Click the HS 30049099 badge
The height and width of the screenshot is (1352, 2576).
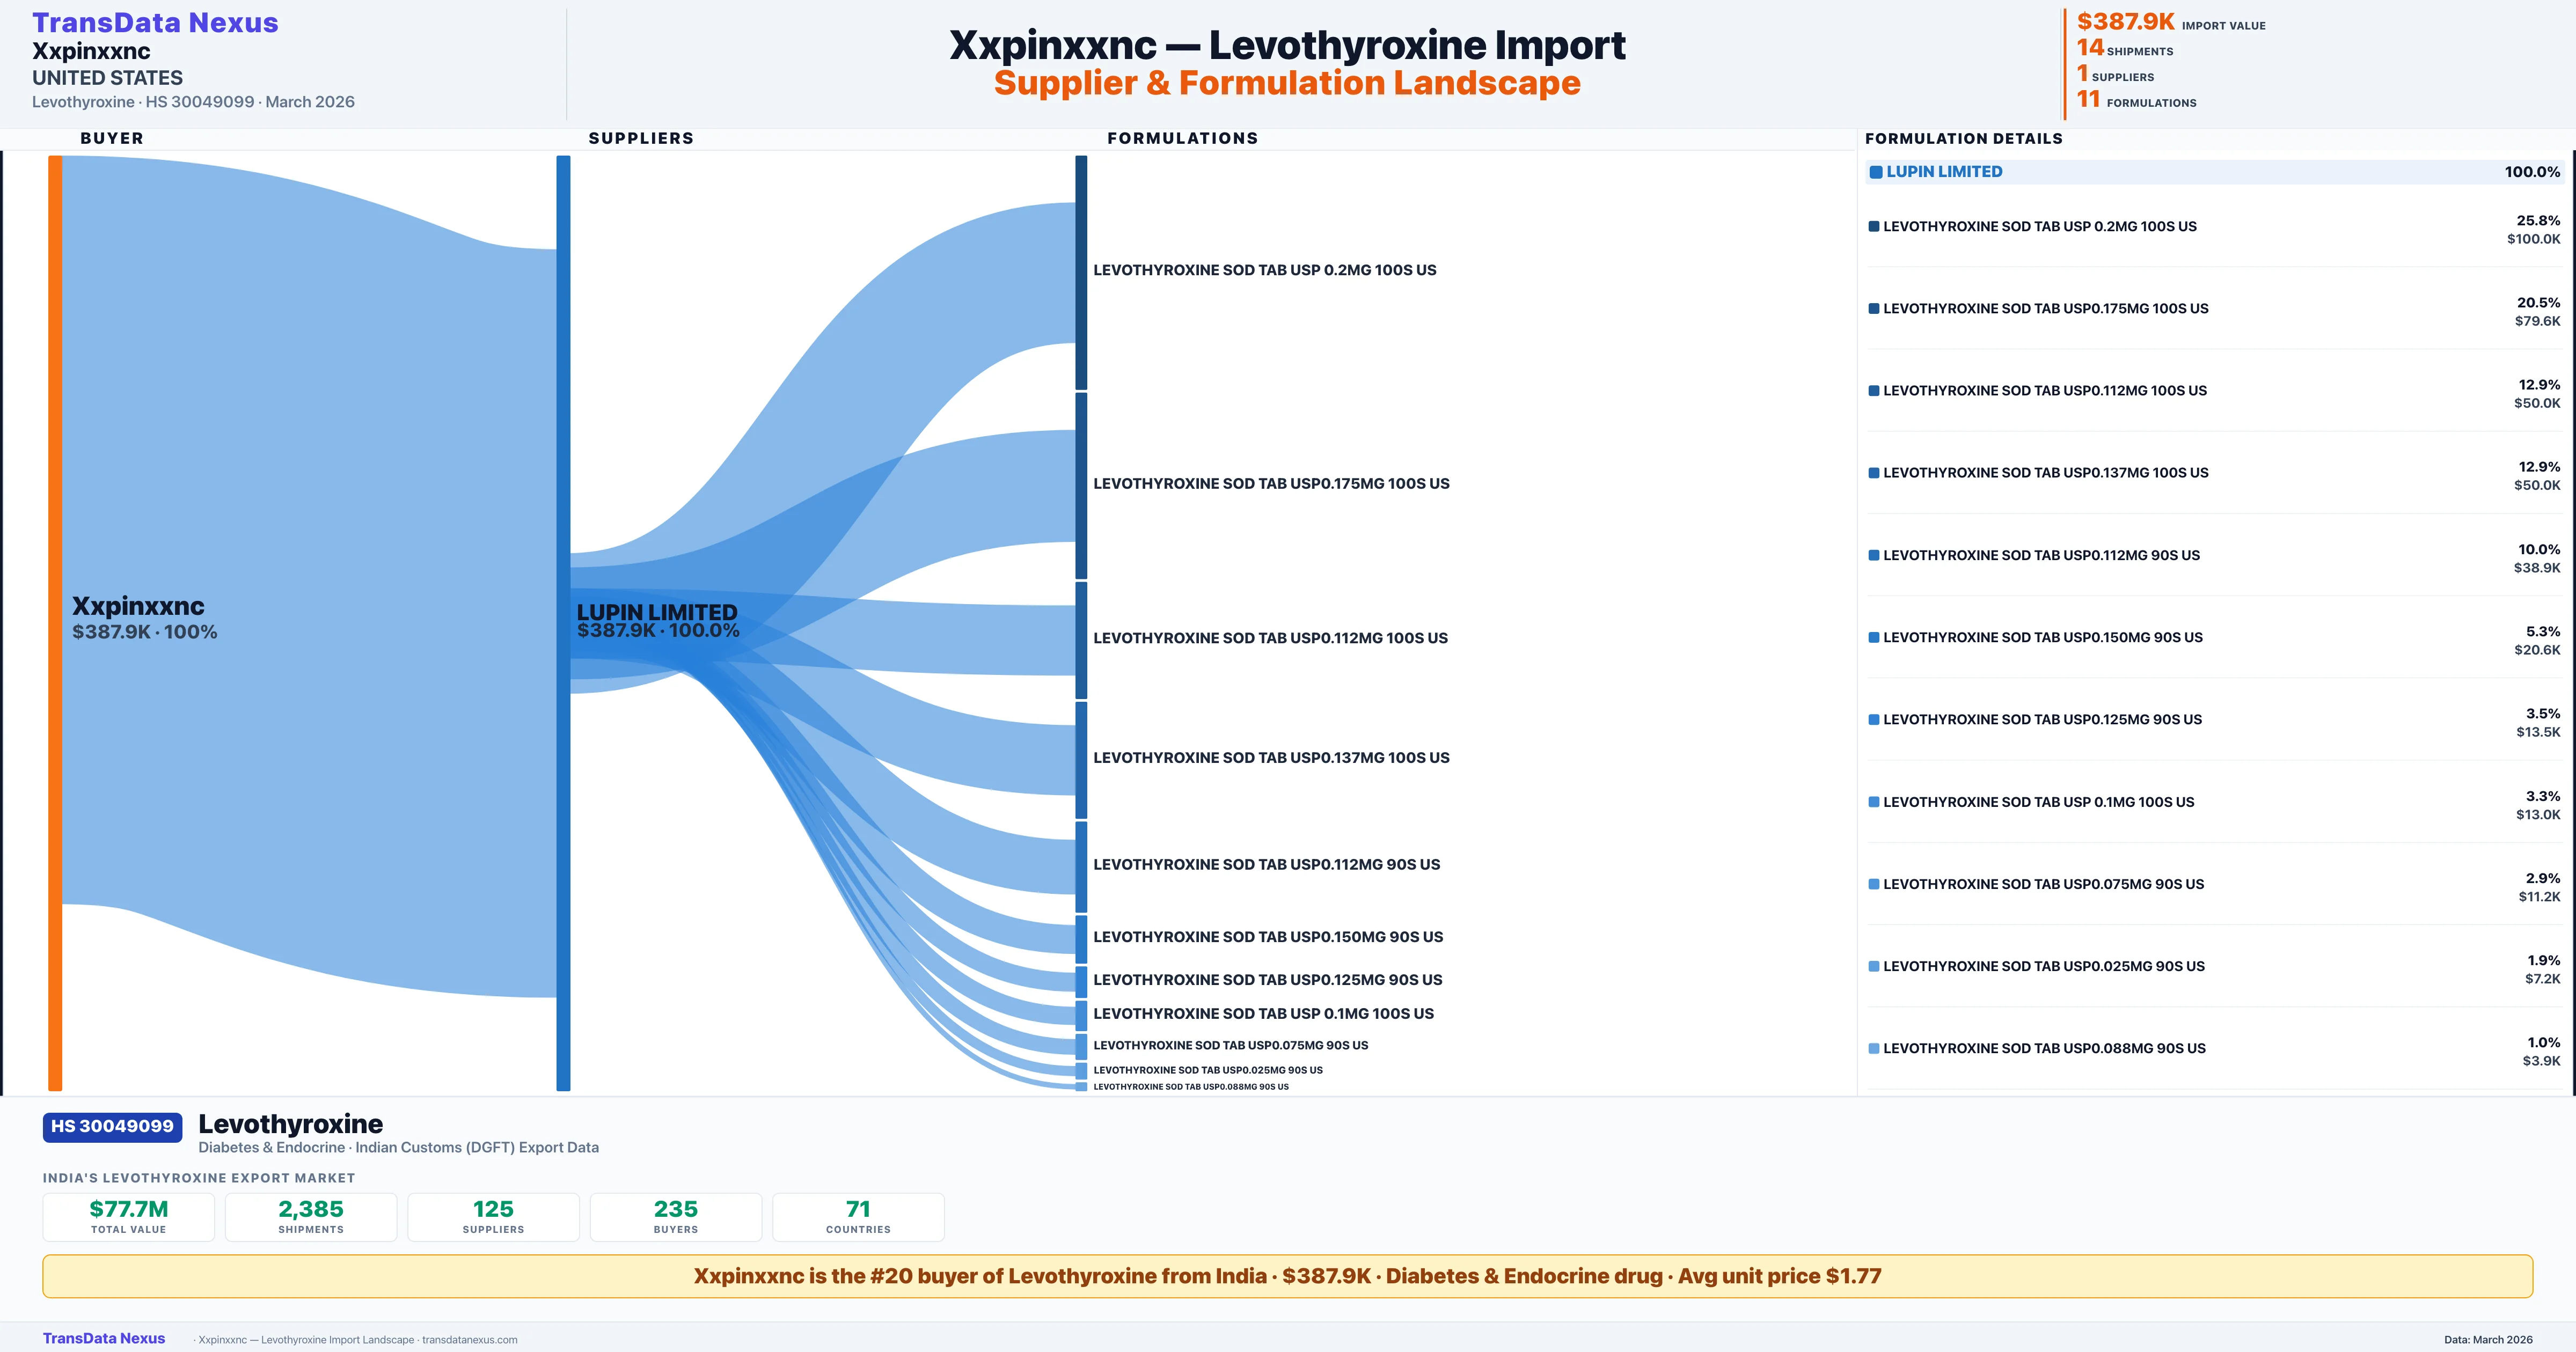click(111, 1126)
